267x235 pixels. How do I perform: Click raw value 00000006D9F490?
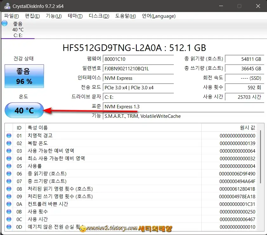[237, 174]
